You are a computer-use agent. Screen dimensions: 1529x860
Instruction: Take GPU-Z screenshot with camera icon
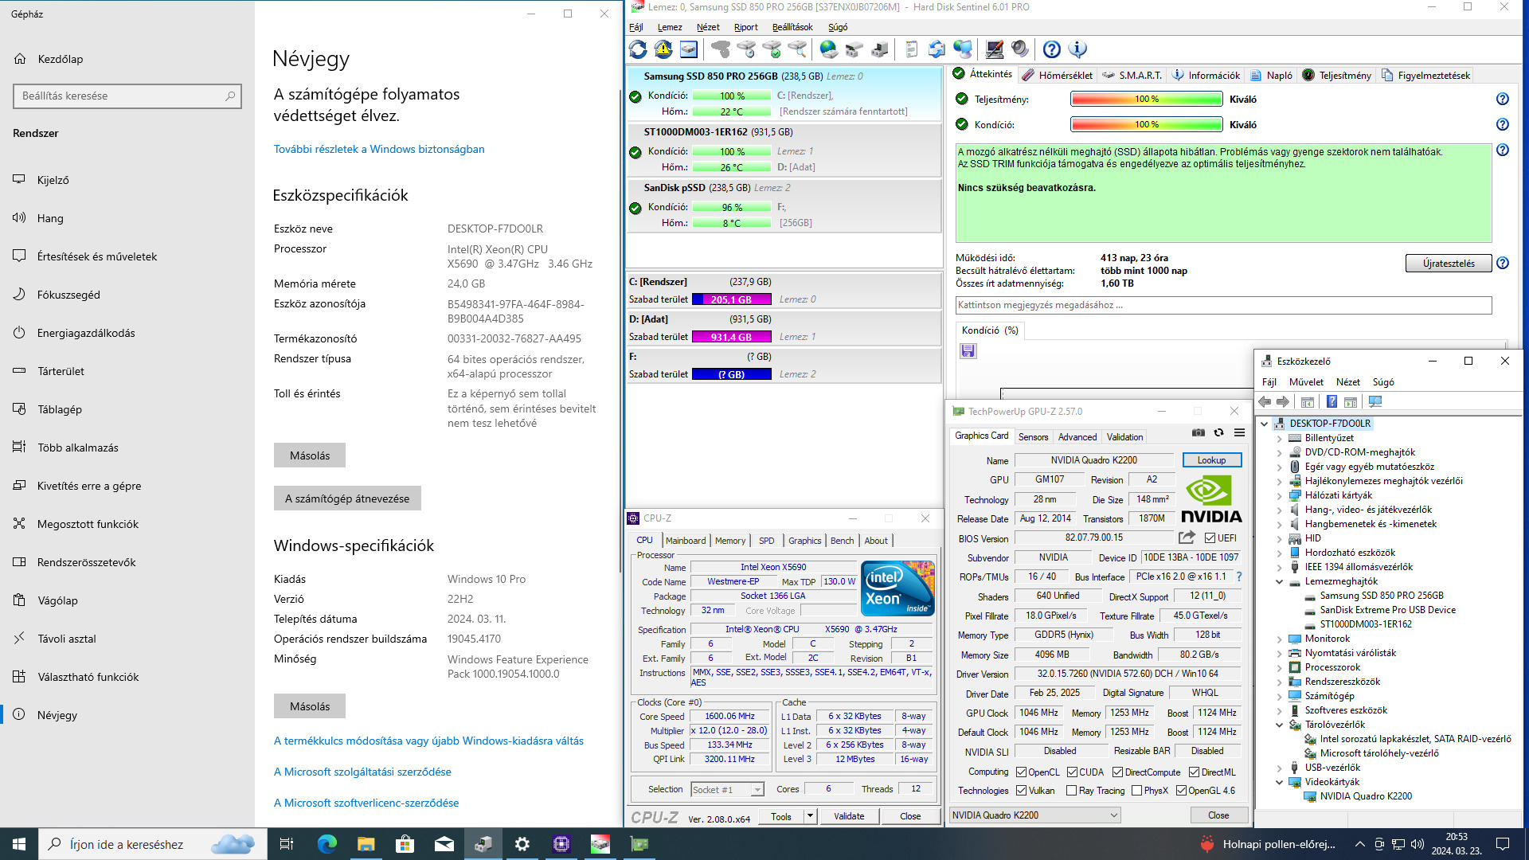pyautogui.click(x=1198, y=432)
